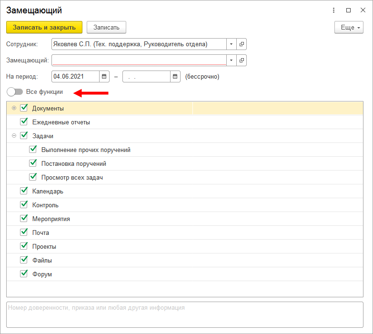
Task: Disable the Календарь checkbox
Action: point(24,191)
